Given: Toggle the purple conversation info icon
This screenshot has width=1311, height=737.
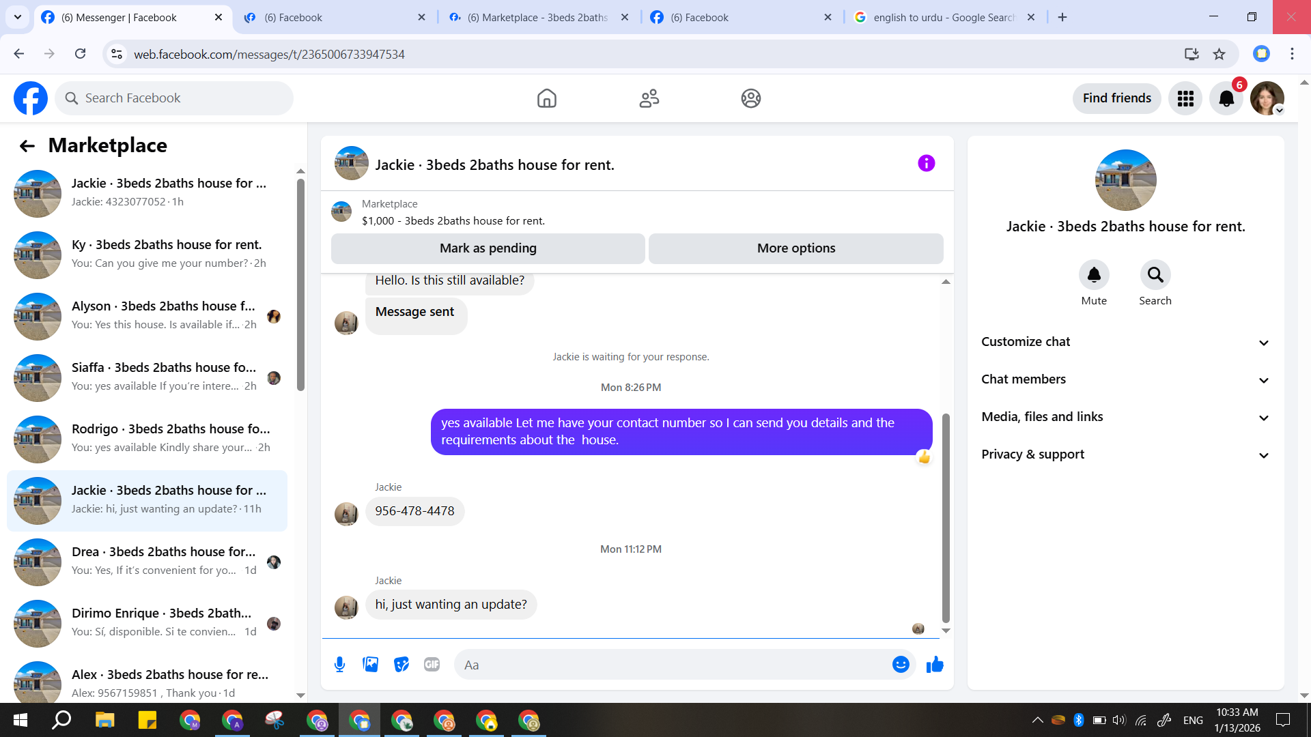Looking at the screenshot, I should coord(926,163).
